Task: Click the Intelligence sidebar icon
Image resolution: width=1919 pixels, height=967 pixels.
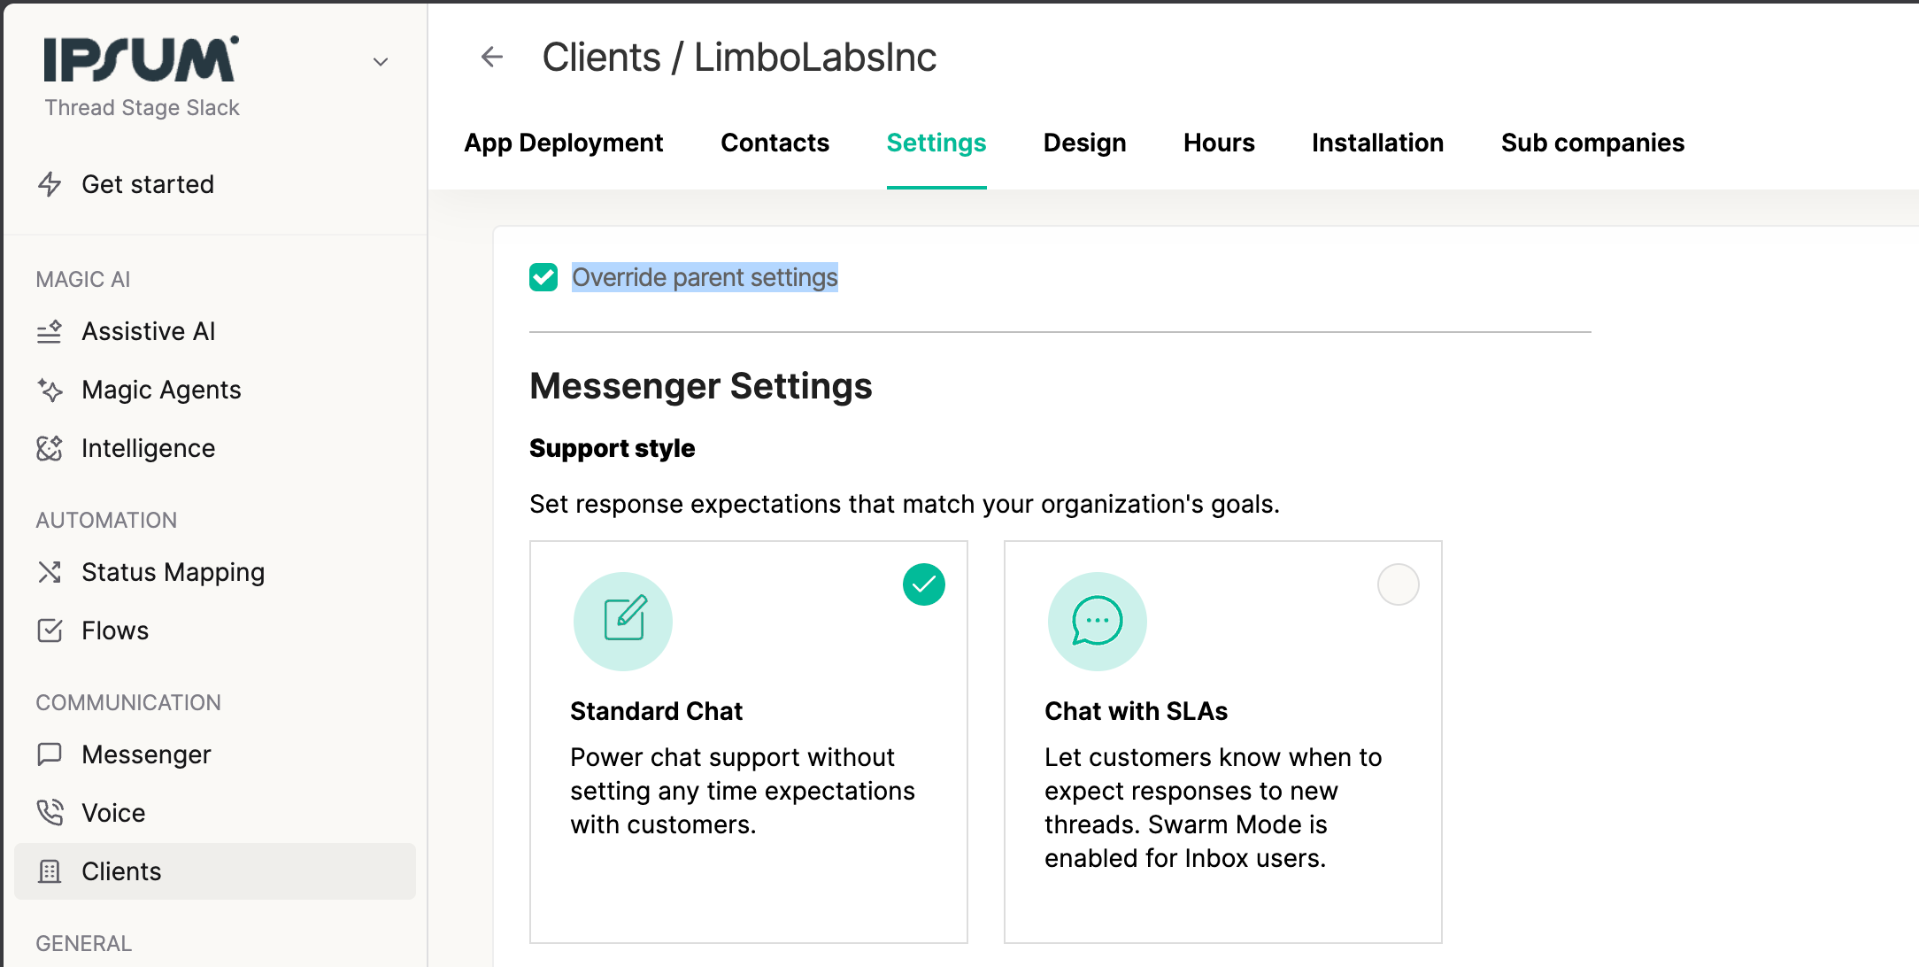Action: [50, 448]
